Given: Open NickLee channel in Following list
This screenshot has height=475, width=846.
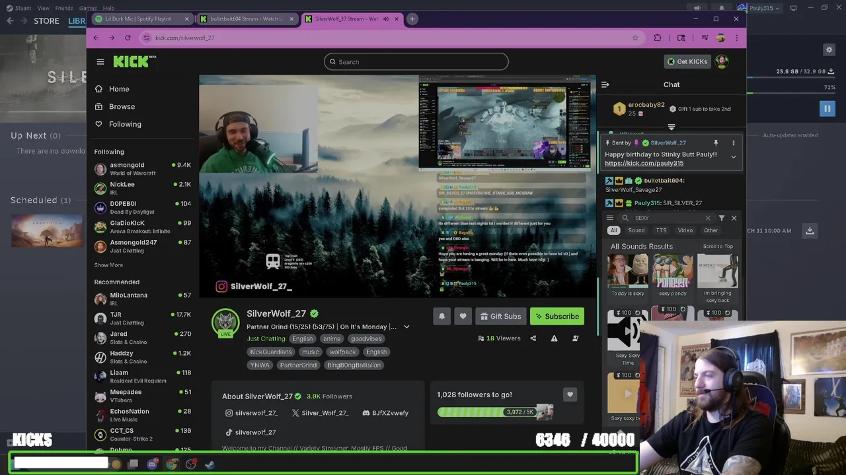Looking at the screenshot, I should tap(142, 188).
